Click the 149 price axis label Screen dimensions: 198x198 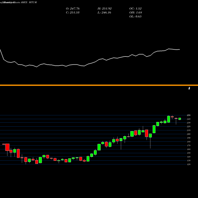click(x=188, y=157)
